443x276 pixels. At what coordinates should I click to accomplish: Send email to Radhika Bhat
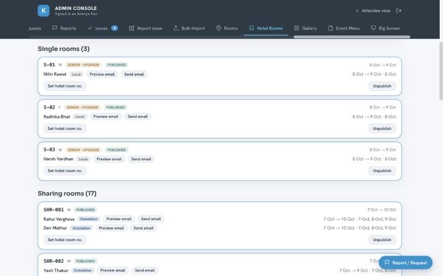tap(137, 117)
